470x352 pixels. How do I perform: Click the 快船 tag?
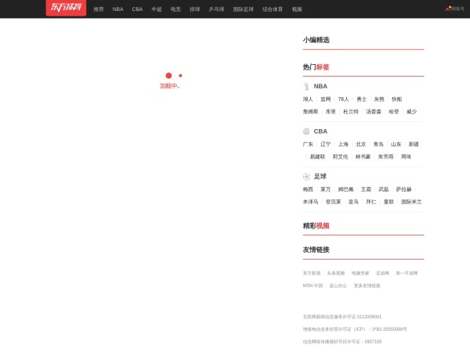397,99
